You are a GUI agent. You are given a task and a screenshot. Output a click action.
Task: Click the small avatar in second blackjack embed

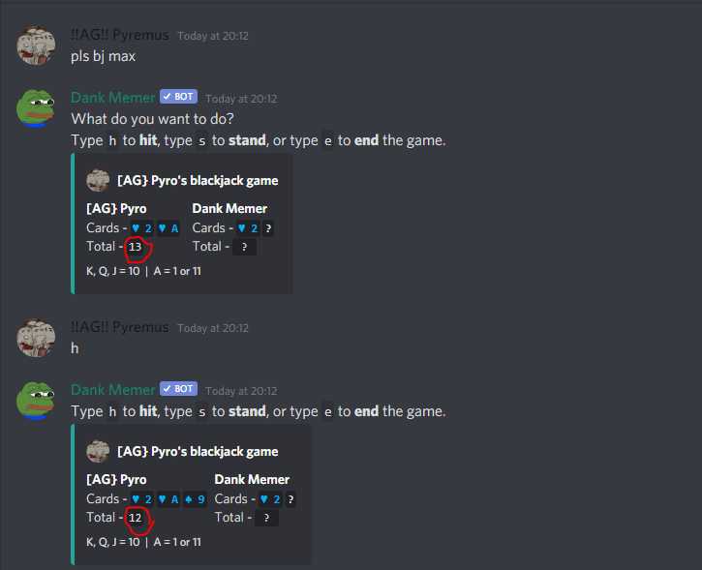point(98,451)
